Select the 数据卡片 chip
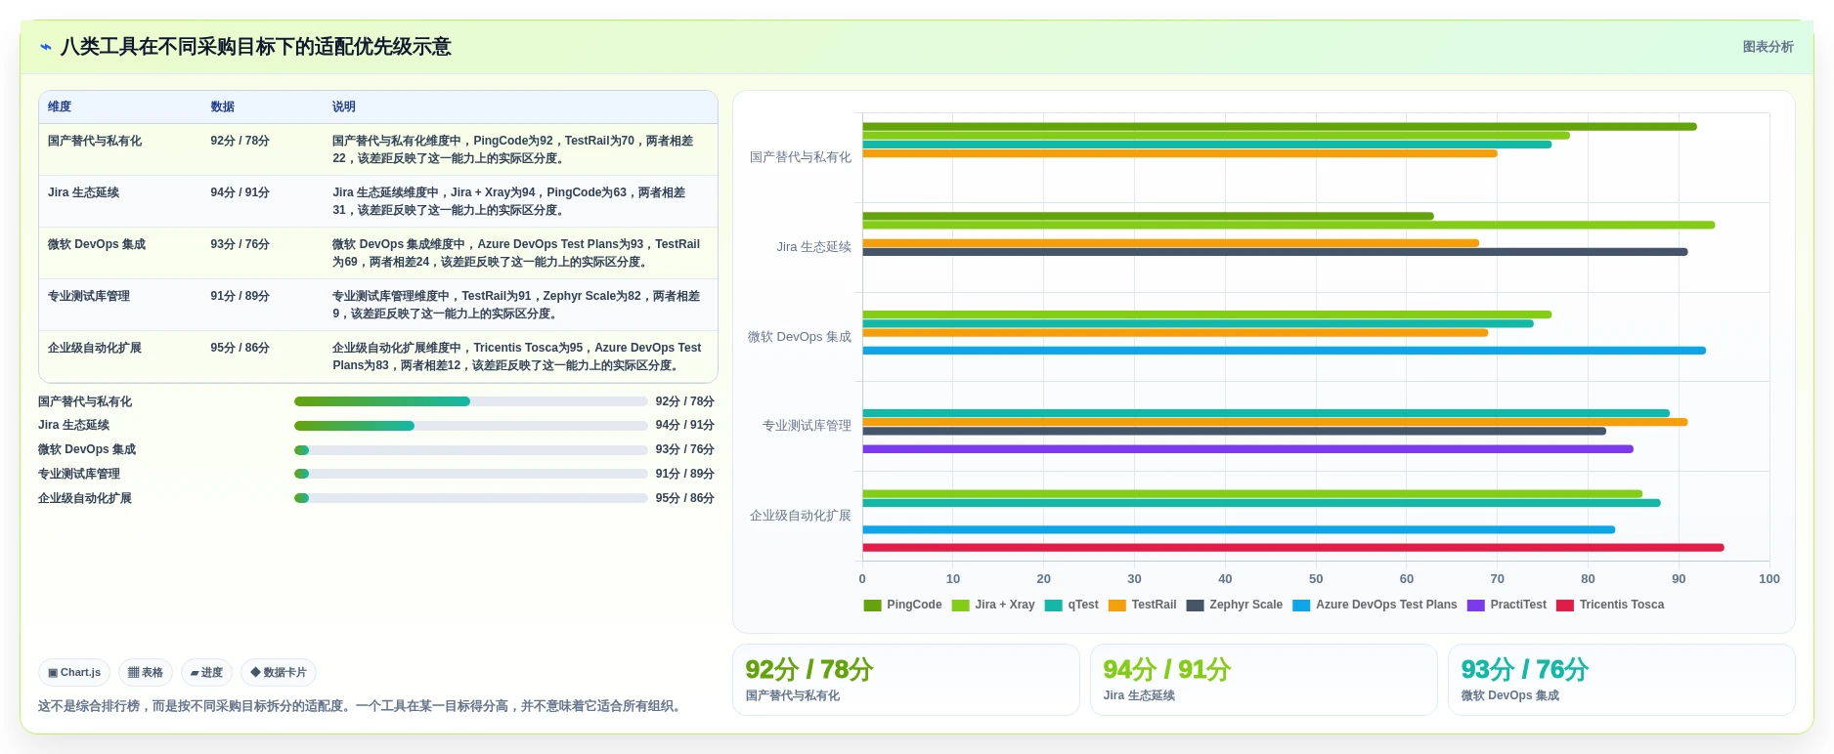 click(x=279, y=672)
